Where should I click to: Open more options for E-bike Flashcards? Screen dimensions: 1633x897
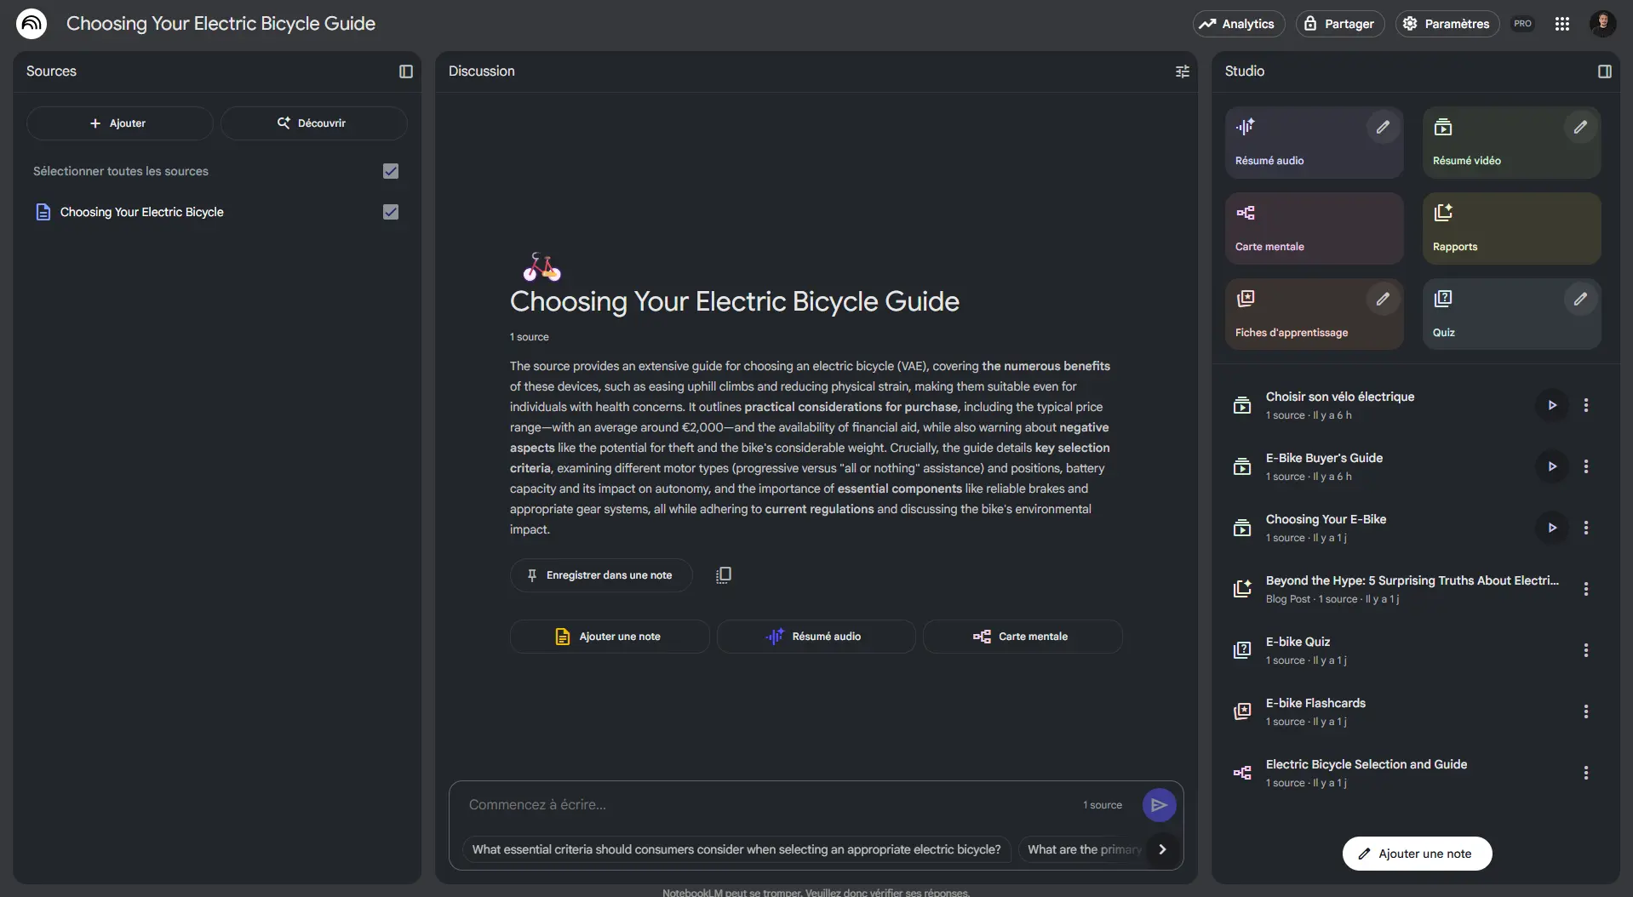pyautogui.click(x=1585, y=711)
